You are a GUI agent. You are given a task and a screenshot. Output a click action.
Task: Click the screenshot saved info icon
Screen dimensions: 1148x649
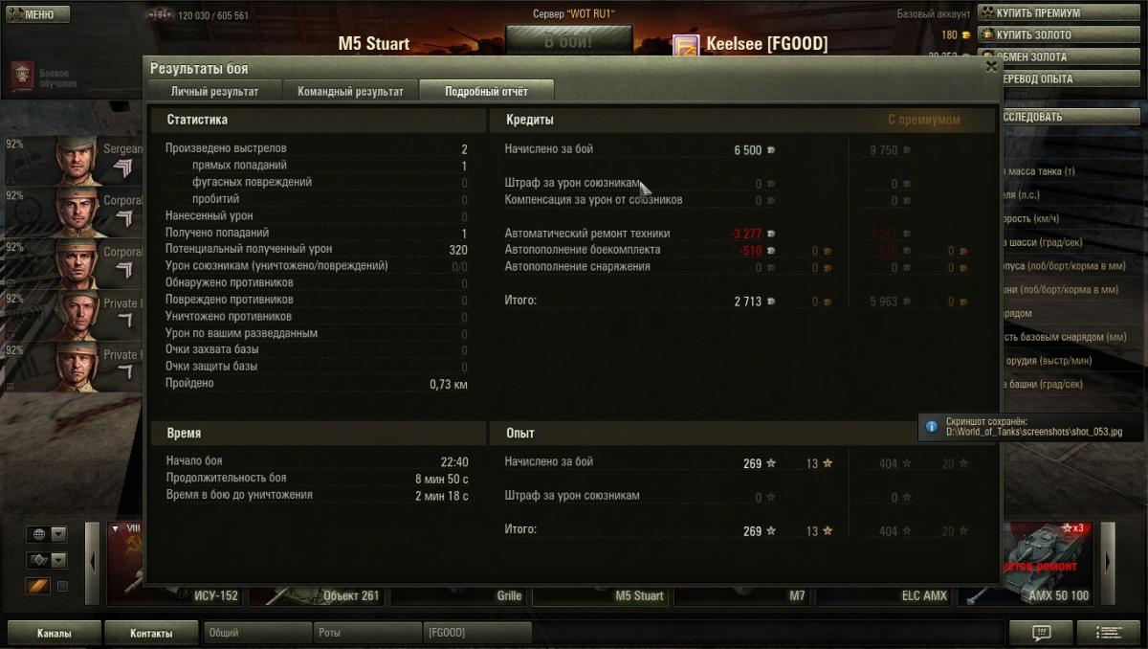(932, 427)
